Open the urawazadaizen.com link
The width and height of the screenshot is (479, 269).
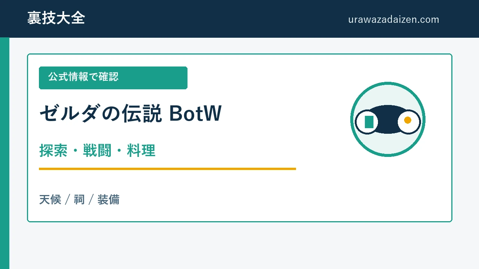coord(394,19)
